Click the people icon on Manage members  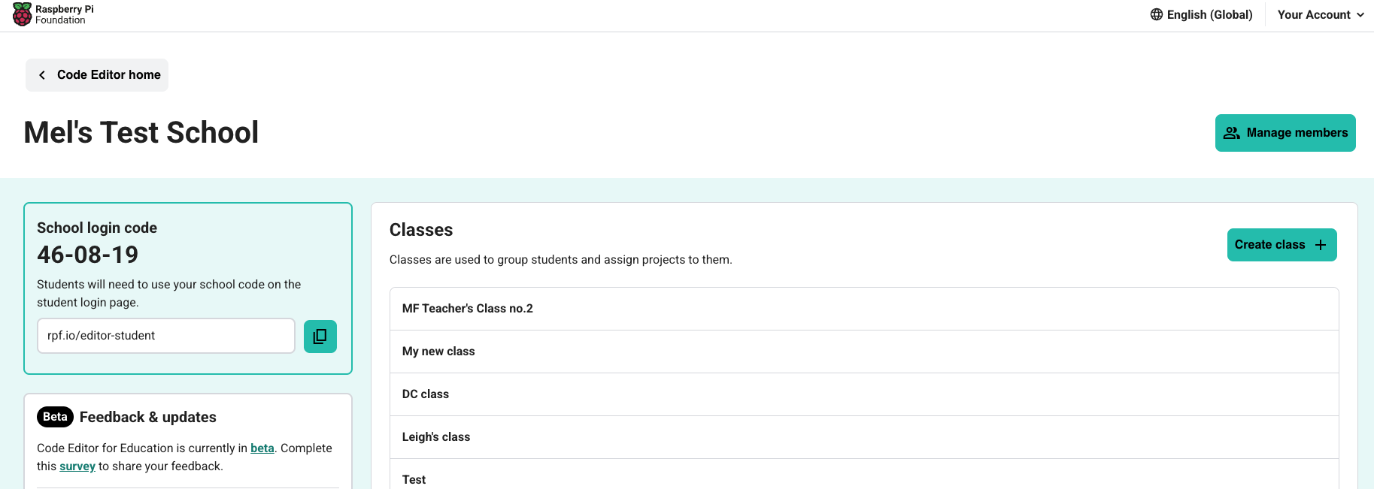1231,133
